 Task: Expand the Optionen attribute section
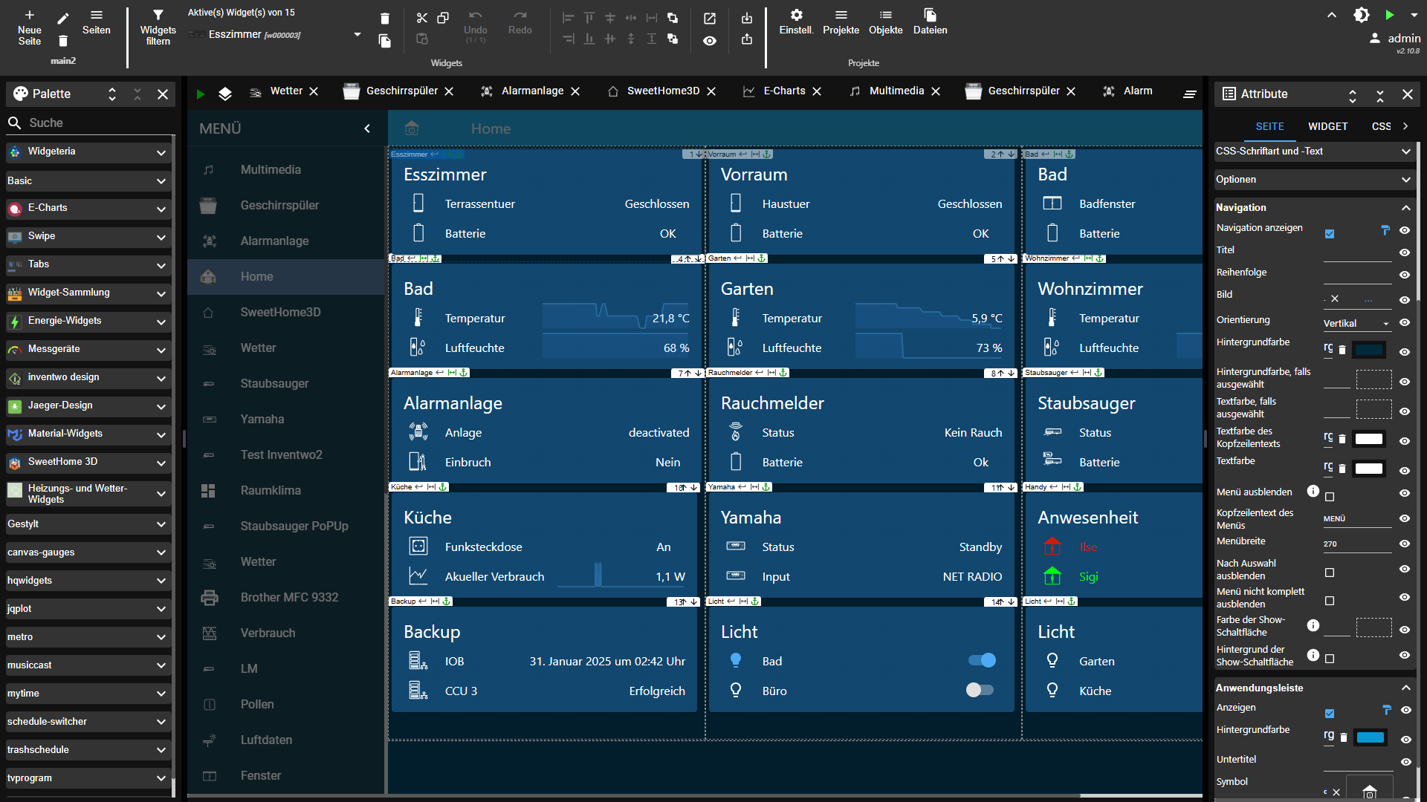click(x=1314, y=180)
